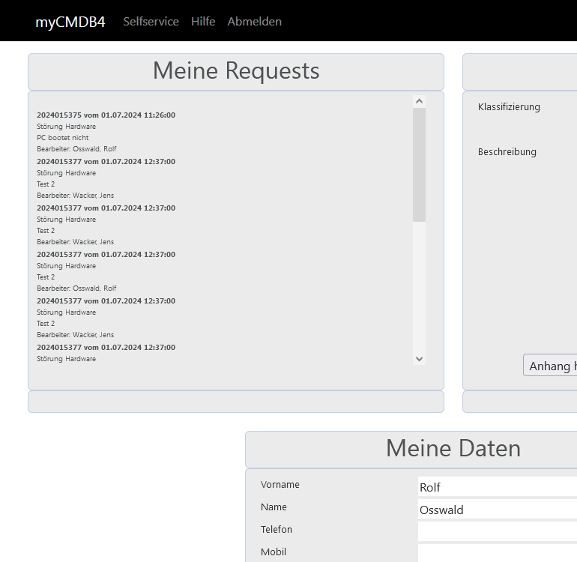Select the topmost 2024015377 request entry
The width and height of the screenshot is (577, 562).
point(106,162)
